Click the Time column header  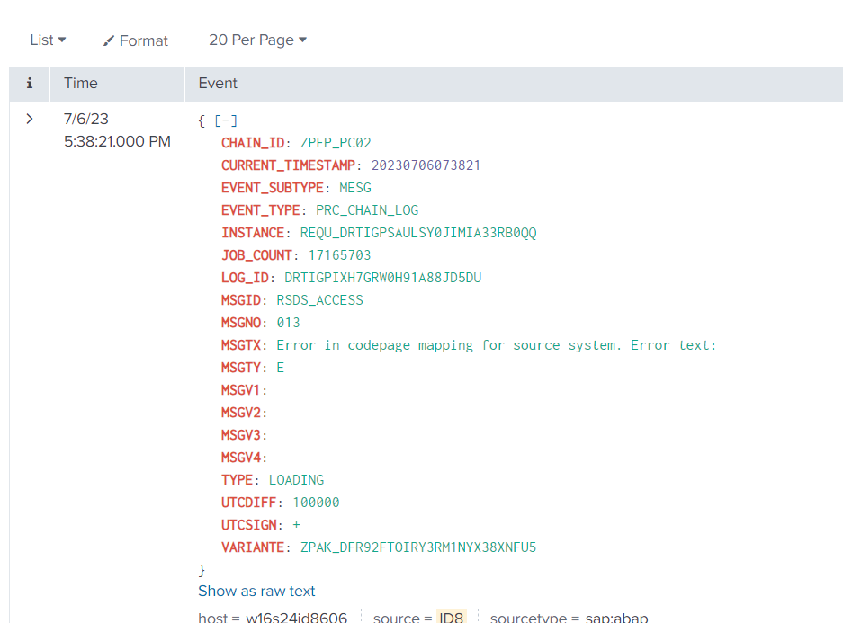[x=80, y=84]
